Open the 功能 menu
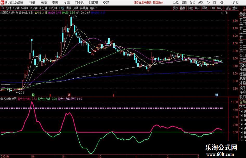This screenshot has height=158, width=246. coord(176,3)
